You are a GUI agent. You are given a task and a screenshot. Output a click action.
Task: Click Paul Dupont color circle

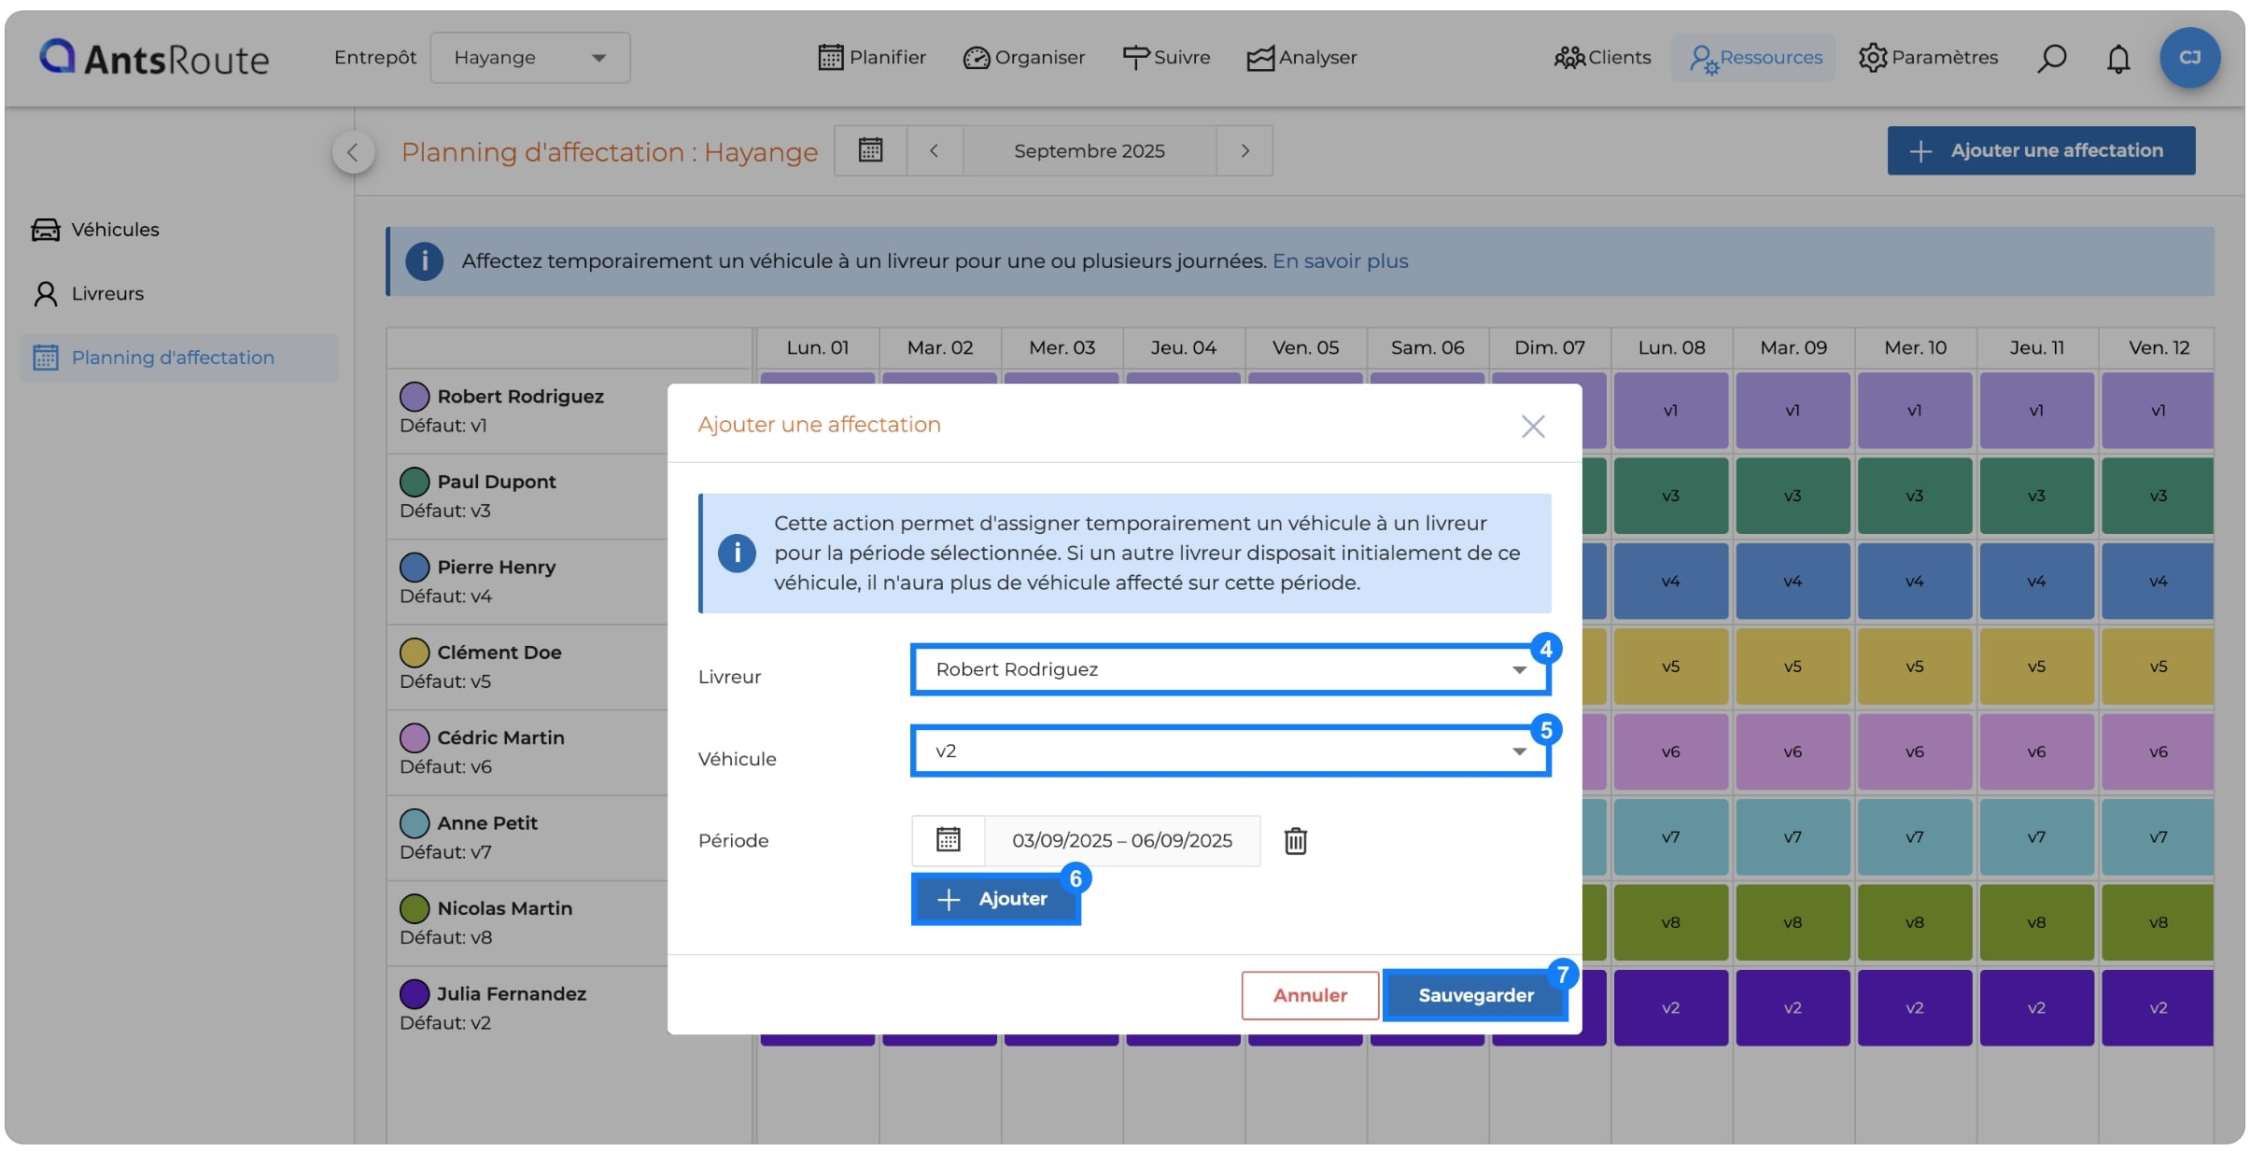click(x=415, y=482)
